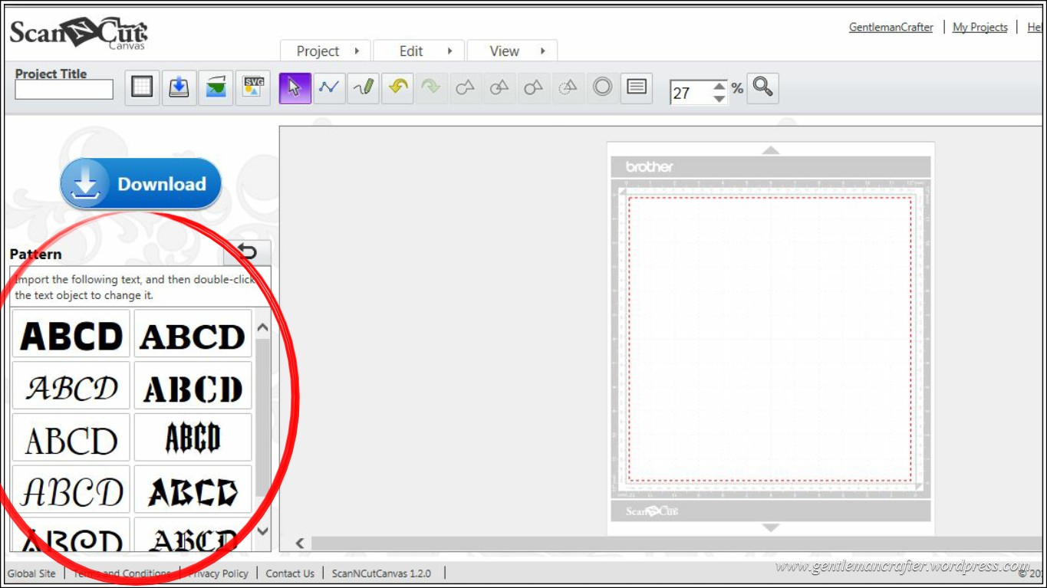The width and height of the screenshot is (1047, 588).
Task: Expand the View menu
Action: point(512,51)
